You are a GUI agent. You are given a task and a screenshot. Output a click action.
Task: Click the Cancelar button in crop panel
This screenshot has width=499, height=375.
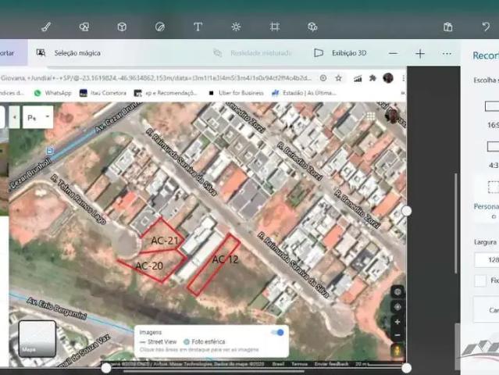tap(487, 309)
